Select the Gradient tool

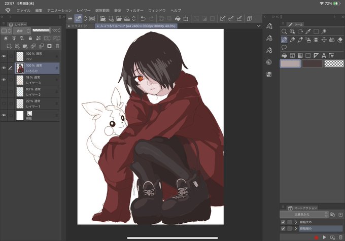(300, 55)
